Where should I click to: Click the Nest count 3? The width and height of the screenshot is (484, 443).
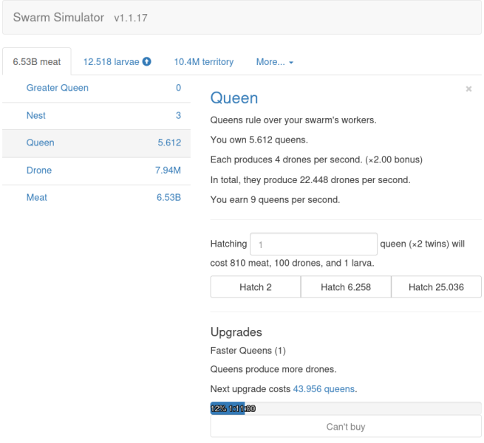(178, 116)
